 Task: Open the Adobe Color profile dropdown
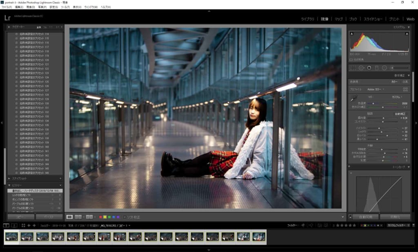pyautogui.click(x=376, y=89)
